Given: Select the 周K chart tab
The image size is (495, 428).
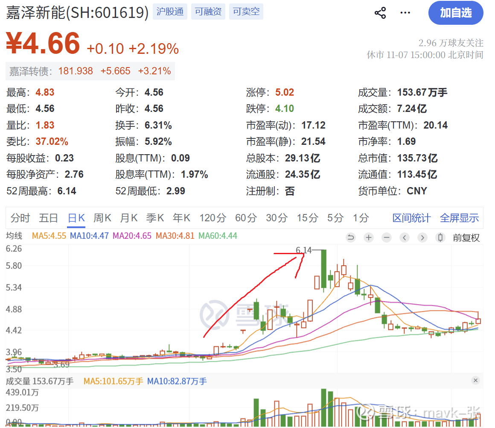Looking at the screenshot, I should [x=102, y=218].
